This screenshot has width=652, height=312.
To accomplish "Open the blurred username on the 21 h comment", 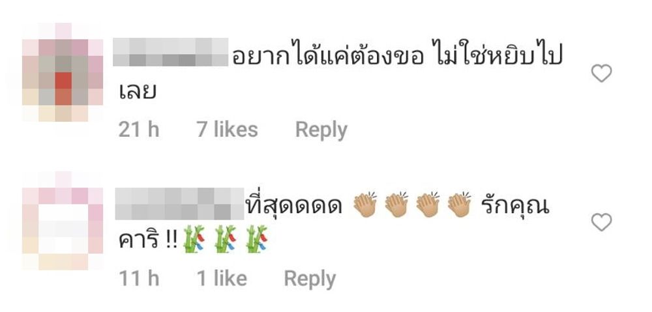I will pyautogui.click(x=170, y=52).
